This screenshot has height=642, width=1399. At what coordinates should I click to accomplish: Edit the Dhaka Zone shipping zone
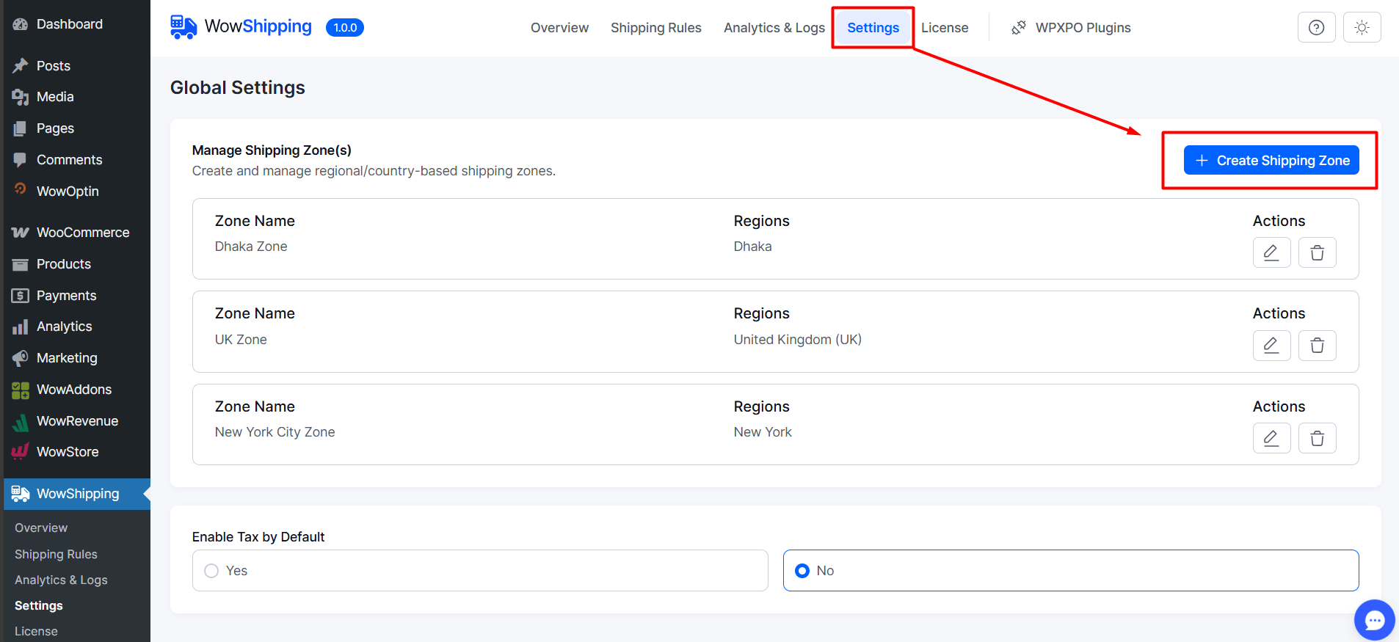[x=1271, y=252]
